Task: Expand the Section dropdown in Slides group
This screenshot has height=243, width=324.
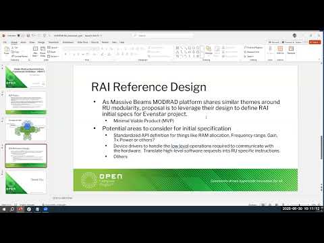Action: point(53,56)
